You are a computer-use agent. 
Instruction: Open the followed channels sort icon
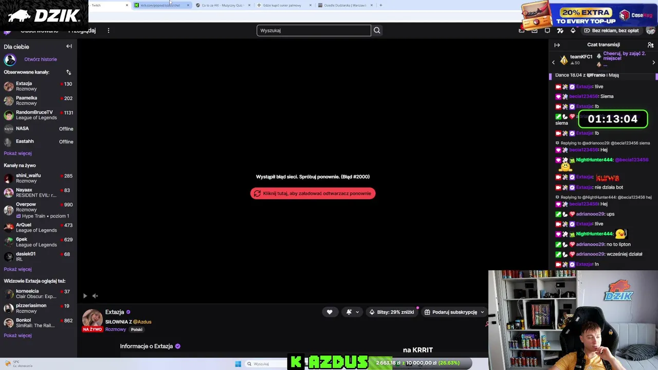click(x=69, y=72)
